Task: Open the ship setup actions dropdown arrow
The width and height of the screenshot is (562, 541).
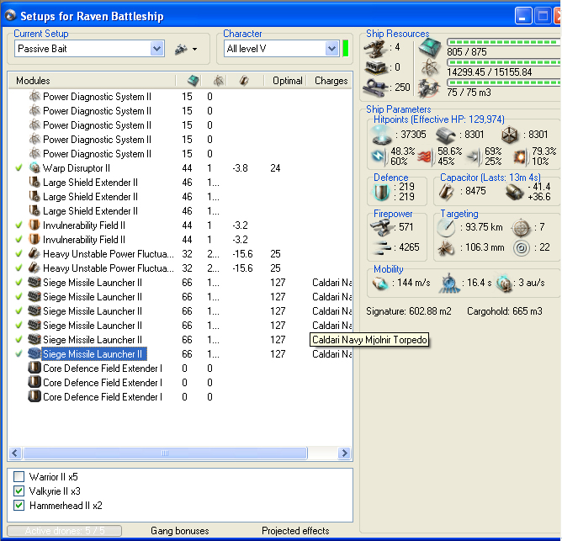Action: pos(194,49)
